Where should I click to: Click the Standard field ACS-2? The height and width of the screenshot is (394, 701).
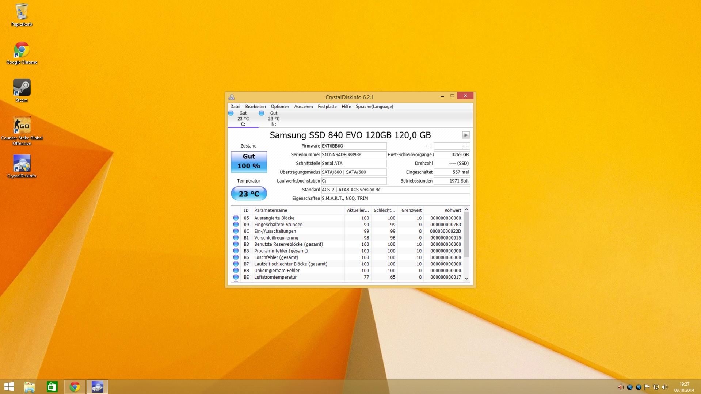395,190
